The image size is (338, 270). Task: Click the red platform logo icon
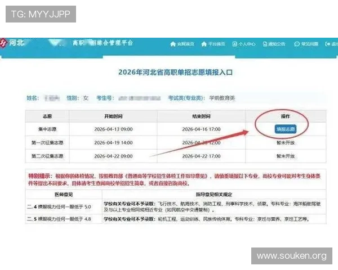click(x=4, y=43)
